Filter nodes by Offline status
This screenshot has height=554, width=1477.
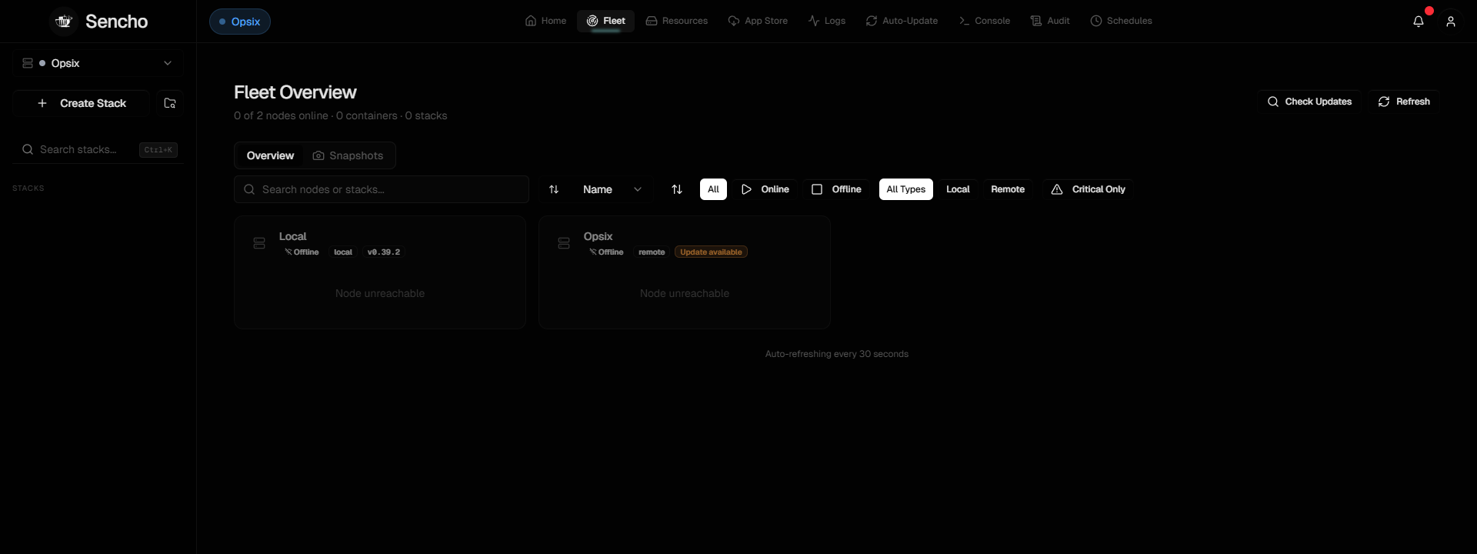click(x=836, y=189)
